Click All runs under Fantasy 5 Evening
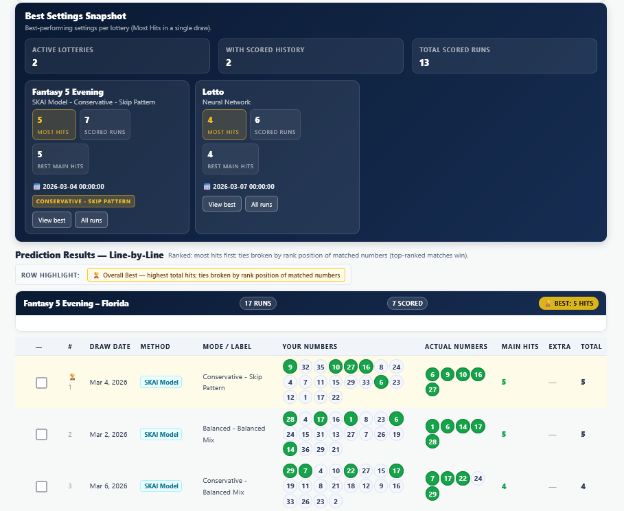The height and width of the screenshot is (511, 624). pyautogui.click(x=91, y=220)
